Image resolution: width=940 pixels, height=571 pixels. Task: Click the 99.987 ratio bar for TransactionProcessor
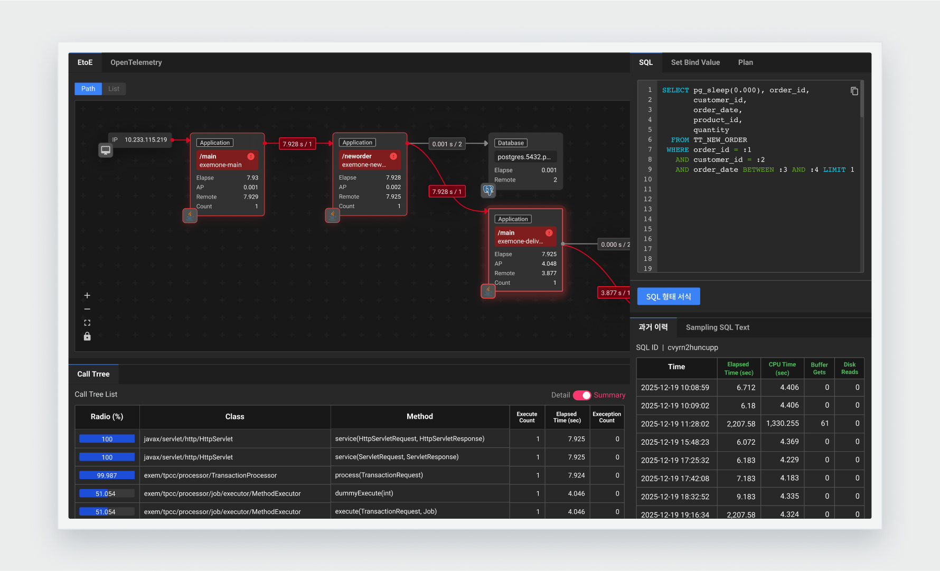pos(107,475)
